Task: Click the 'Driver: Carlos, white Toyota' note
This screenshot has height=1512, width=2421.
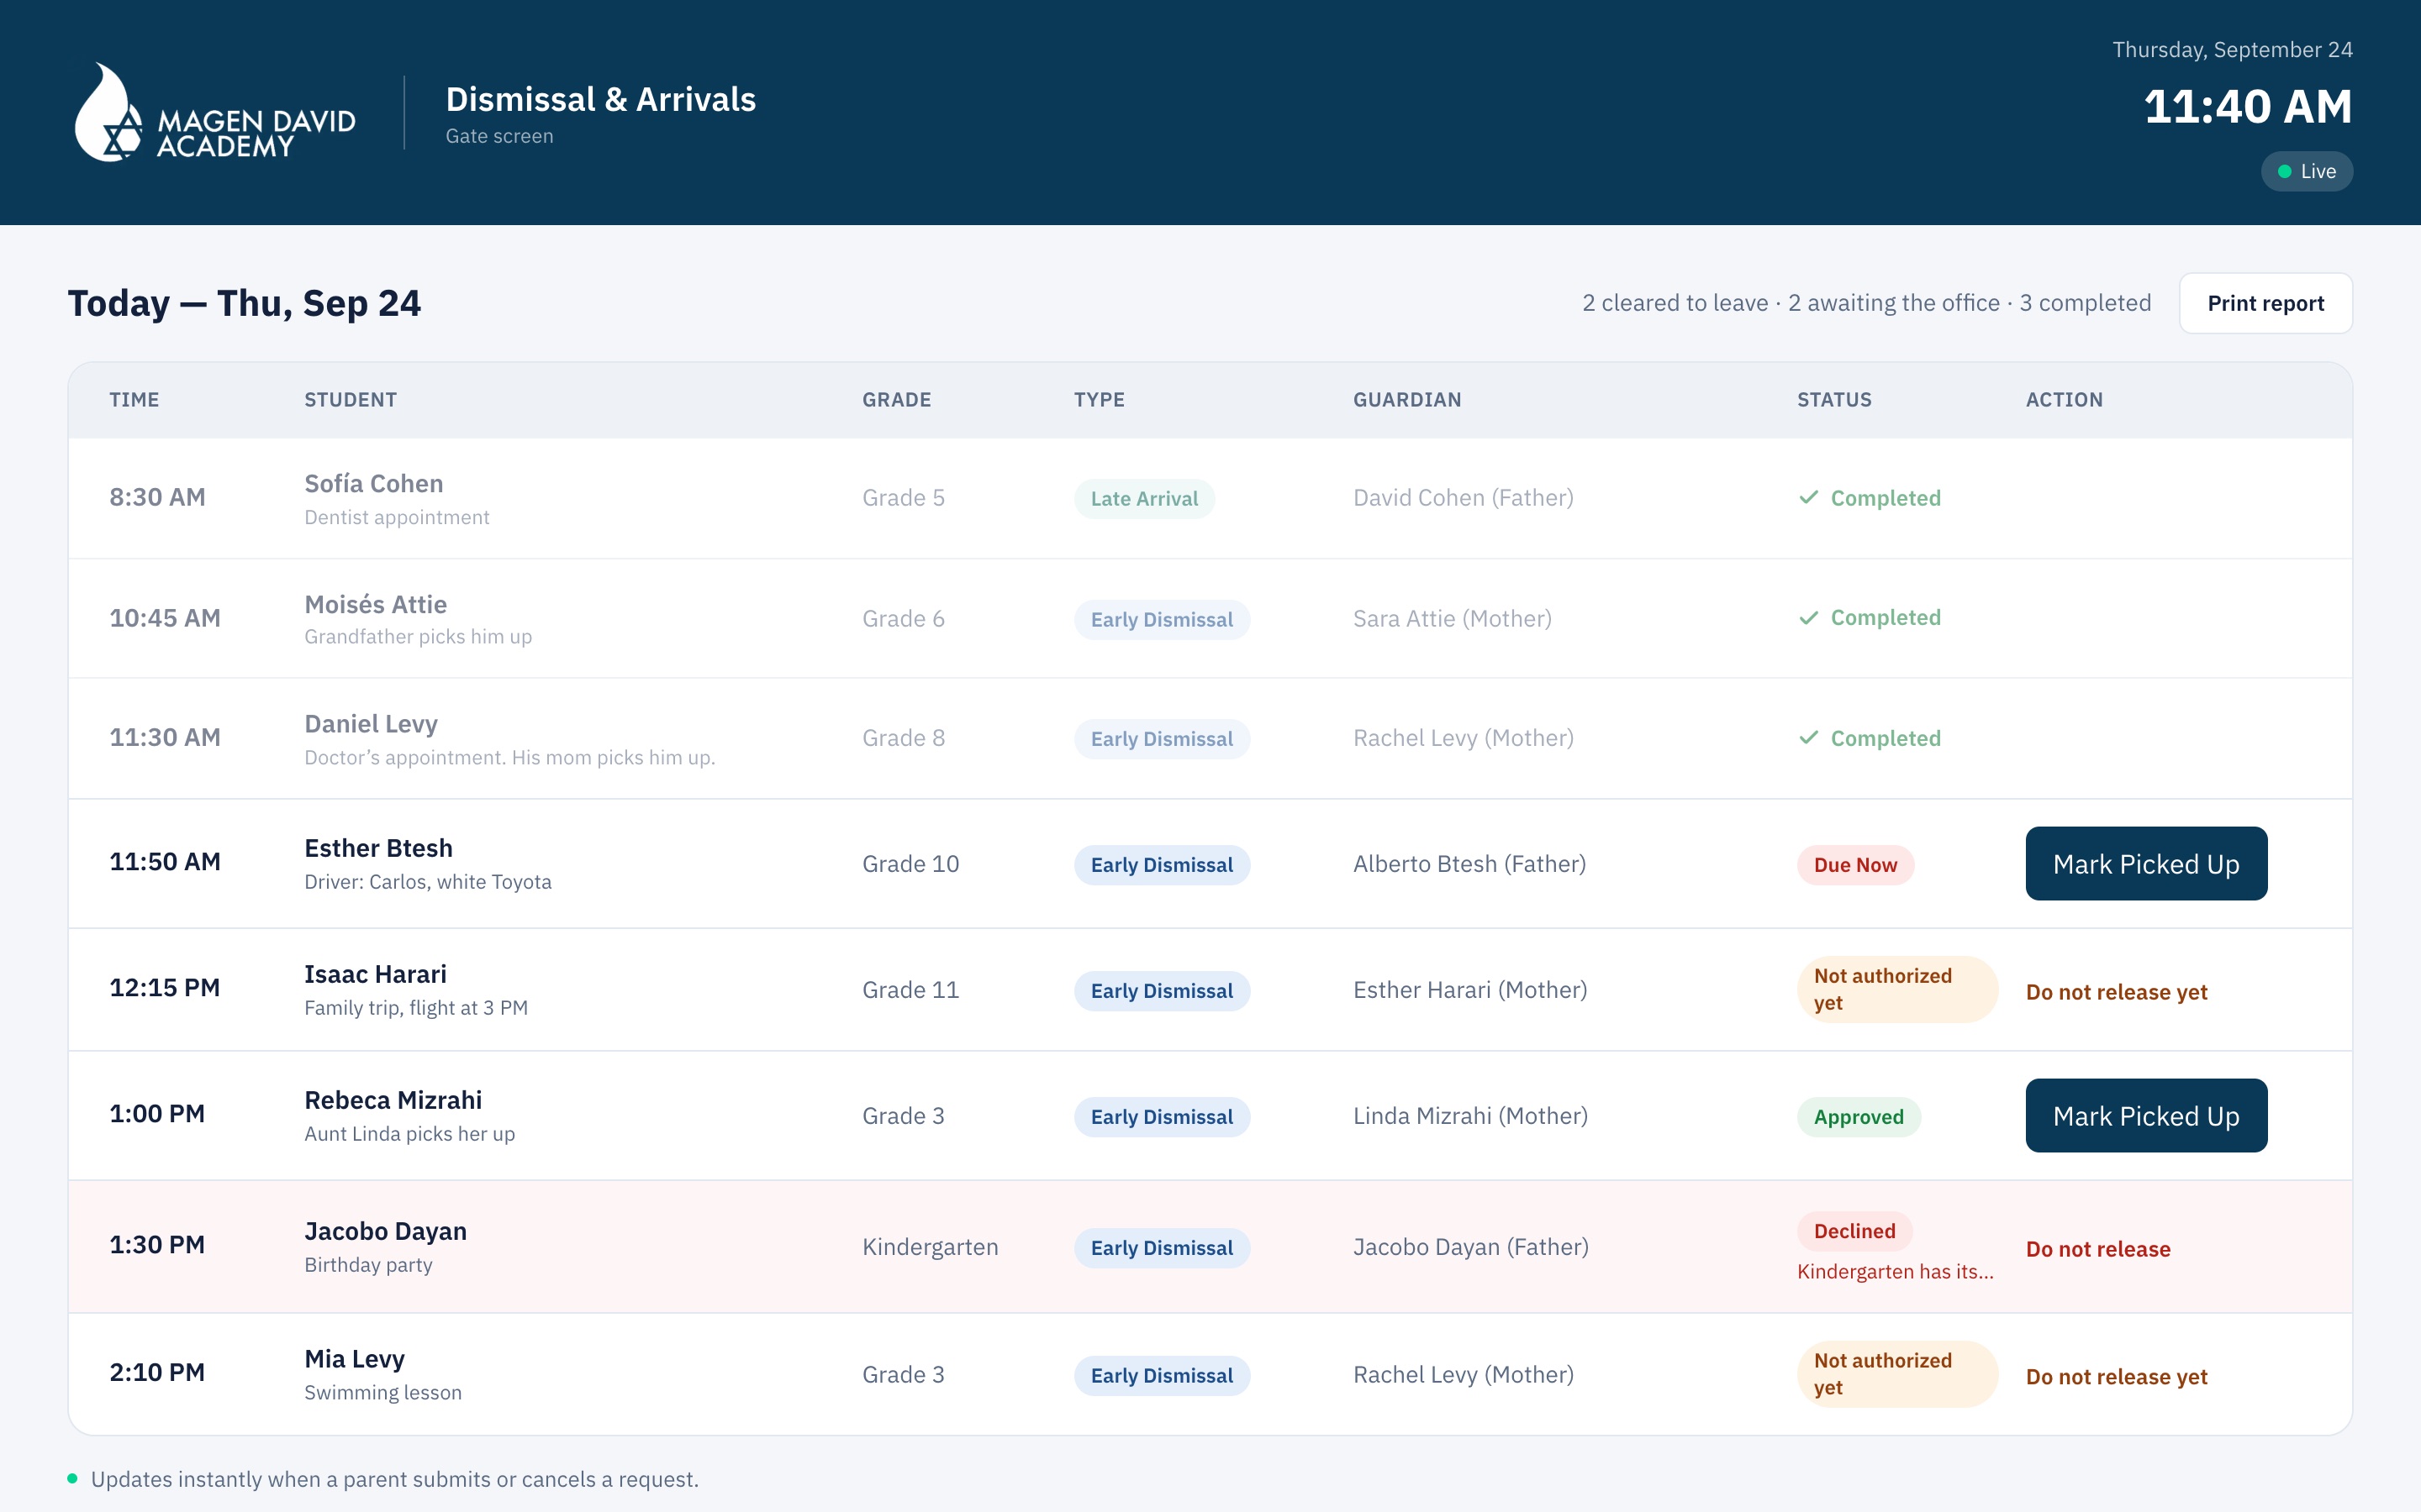Action: pyautogui.click(x=427, y=882)
